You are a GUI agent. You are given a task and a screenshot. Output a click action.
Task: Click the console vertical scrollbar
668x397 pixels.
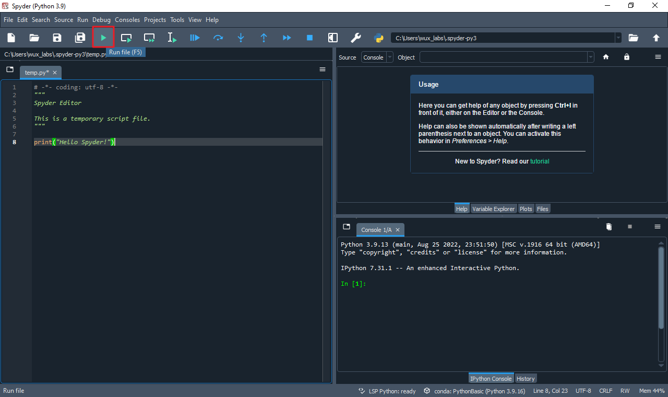pos(661,288)
